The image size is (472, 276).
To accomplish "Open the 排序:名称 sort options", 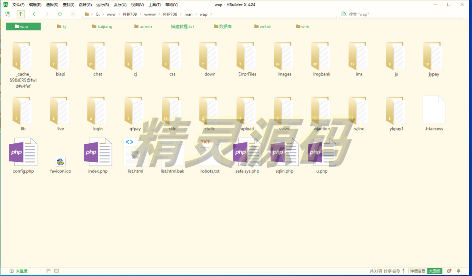I will click(392, 271).
